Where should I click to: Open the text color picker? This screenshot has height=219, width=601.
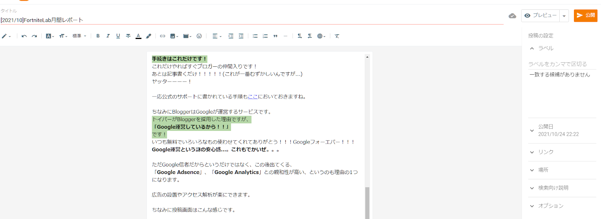[x=138, y=36]
